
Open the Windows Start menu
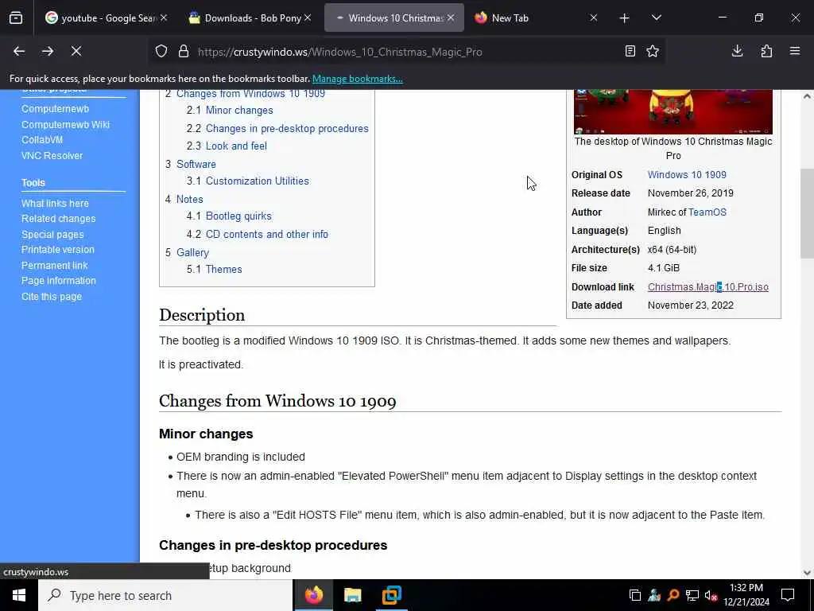point(19,595)
